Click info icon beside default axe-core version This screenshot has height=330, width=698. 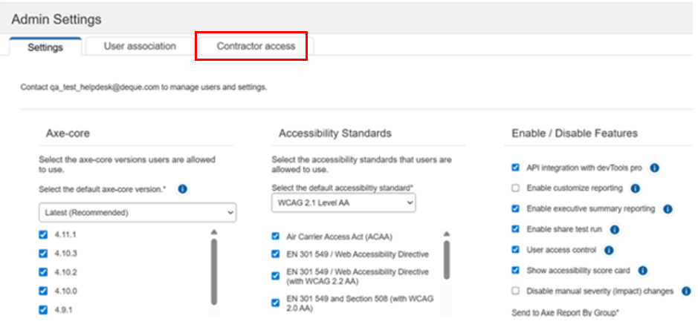[x=183, y=189]
